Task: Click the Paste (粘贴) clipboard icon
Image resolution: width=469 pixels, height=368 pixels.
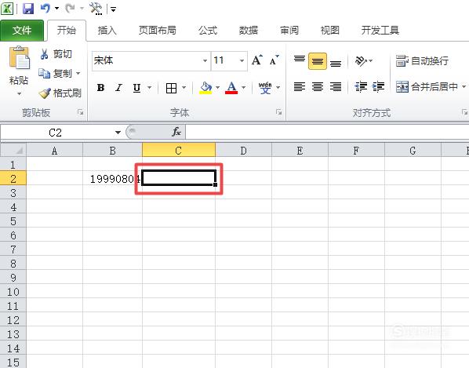Action: (19, 58)
